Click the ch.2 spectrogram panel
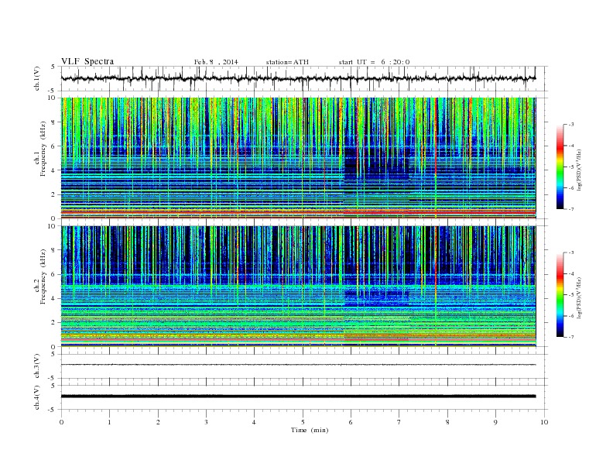Screen dimensions: 613x474 tap(298, 287)
